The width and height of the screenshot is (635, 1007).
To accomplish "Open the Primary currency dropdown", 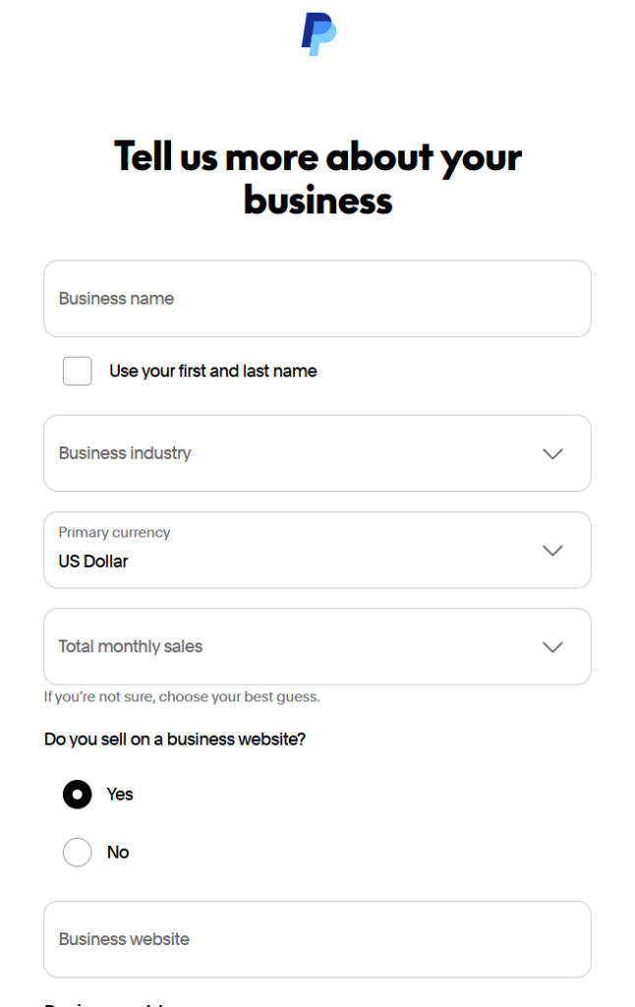I will point(295,550).
